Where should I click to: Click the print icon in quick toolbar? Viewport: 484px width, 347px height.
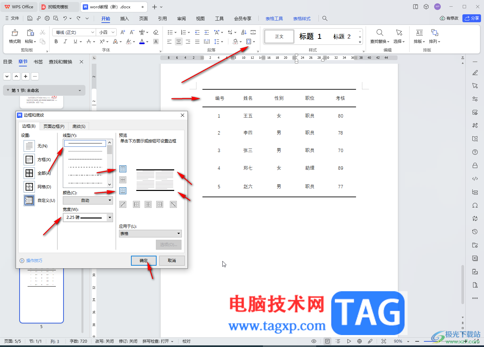pyautogui.click(x=47, y=19)
